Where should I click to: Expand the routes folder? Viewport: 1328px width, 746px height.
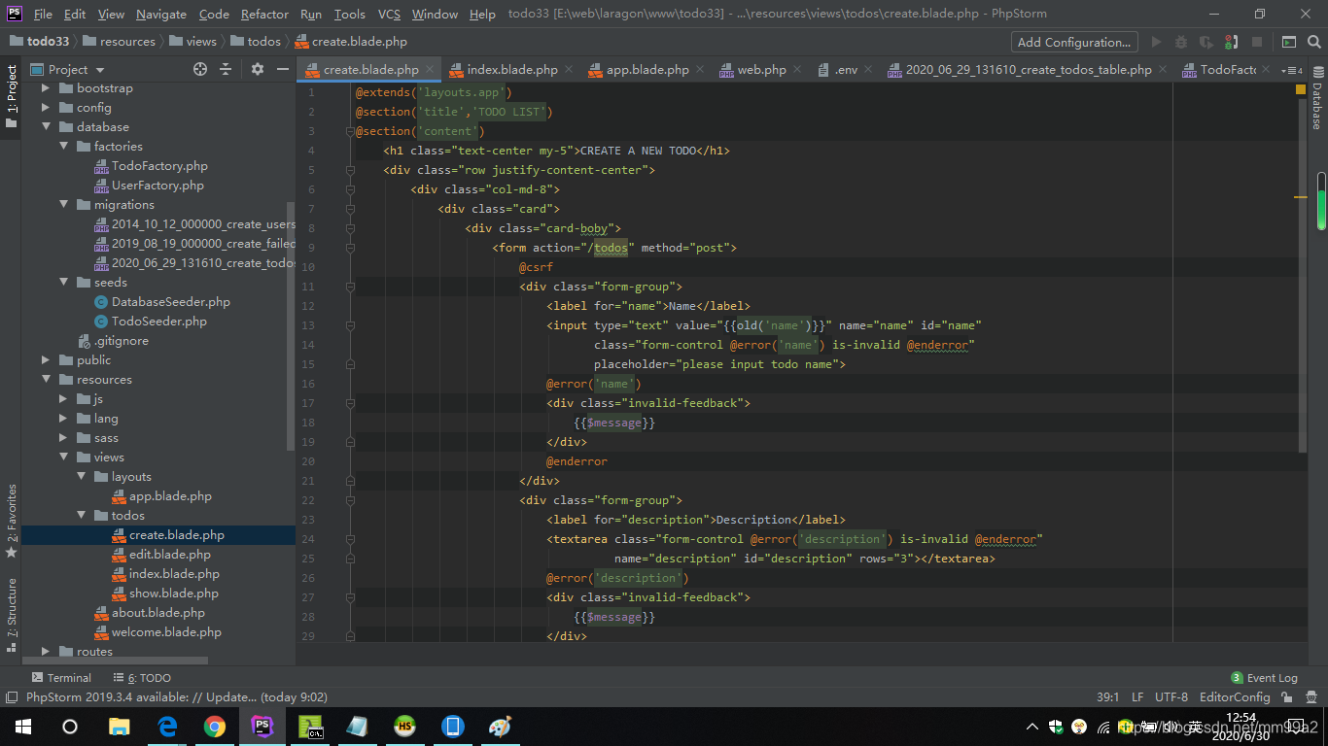coord(46,652)
